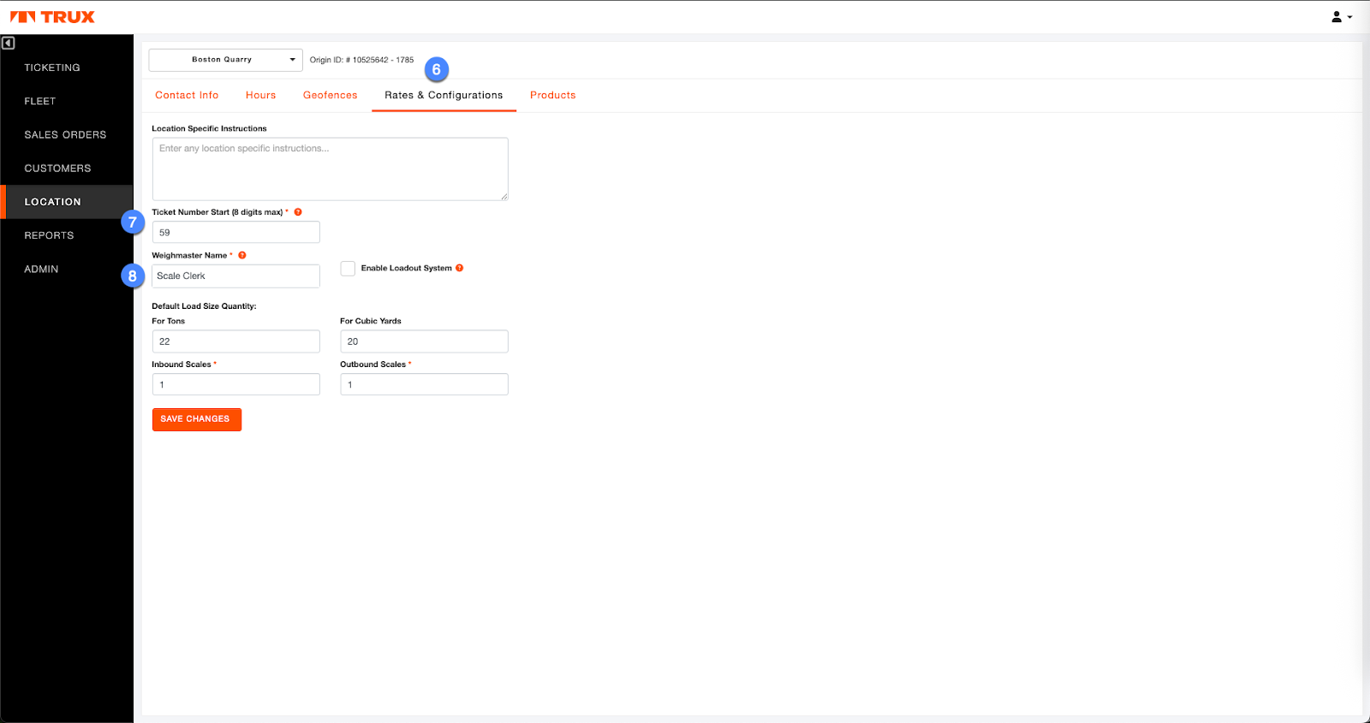Focus the Location Specific Instructions text area

click(330, 169)
